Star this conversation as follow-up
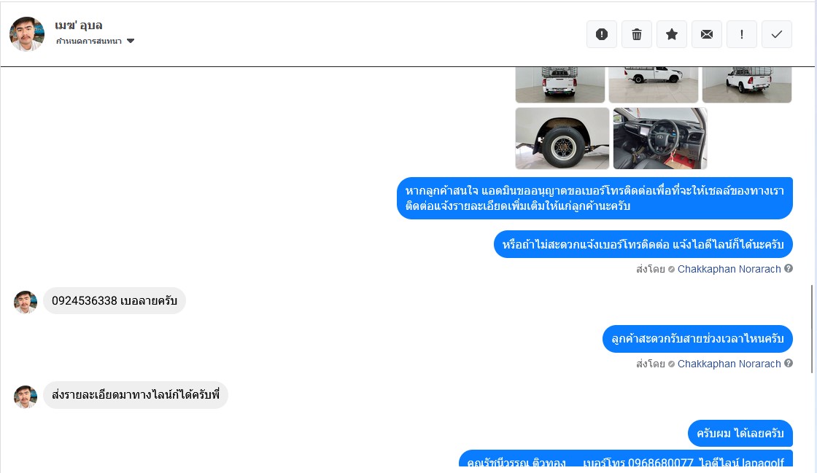The height and width of the screenshot is (473, 817). pyautogui.click(x=672, y=34)
